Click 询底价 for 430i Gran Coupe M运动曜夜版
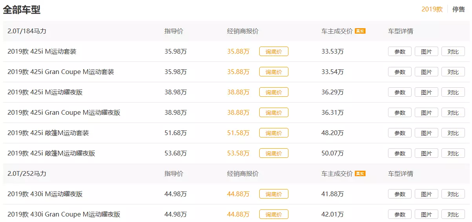This screenshot has height=222, width=472. coord(273,215)
